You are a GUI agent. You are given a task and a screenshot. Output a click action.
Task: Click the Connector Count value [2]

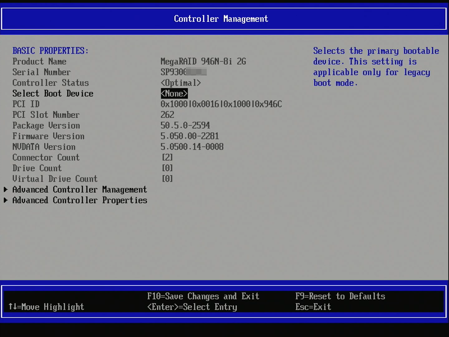(x=167, y=157)
